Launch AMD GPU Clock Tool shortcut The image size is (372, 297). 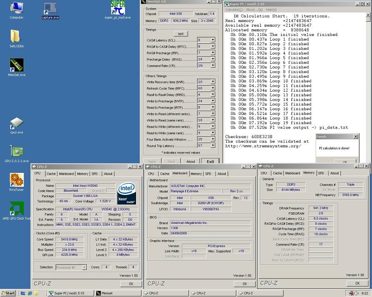pyautogui.click(x=16, y=211)
